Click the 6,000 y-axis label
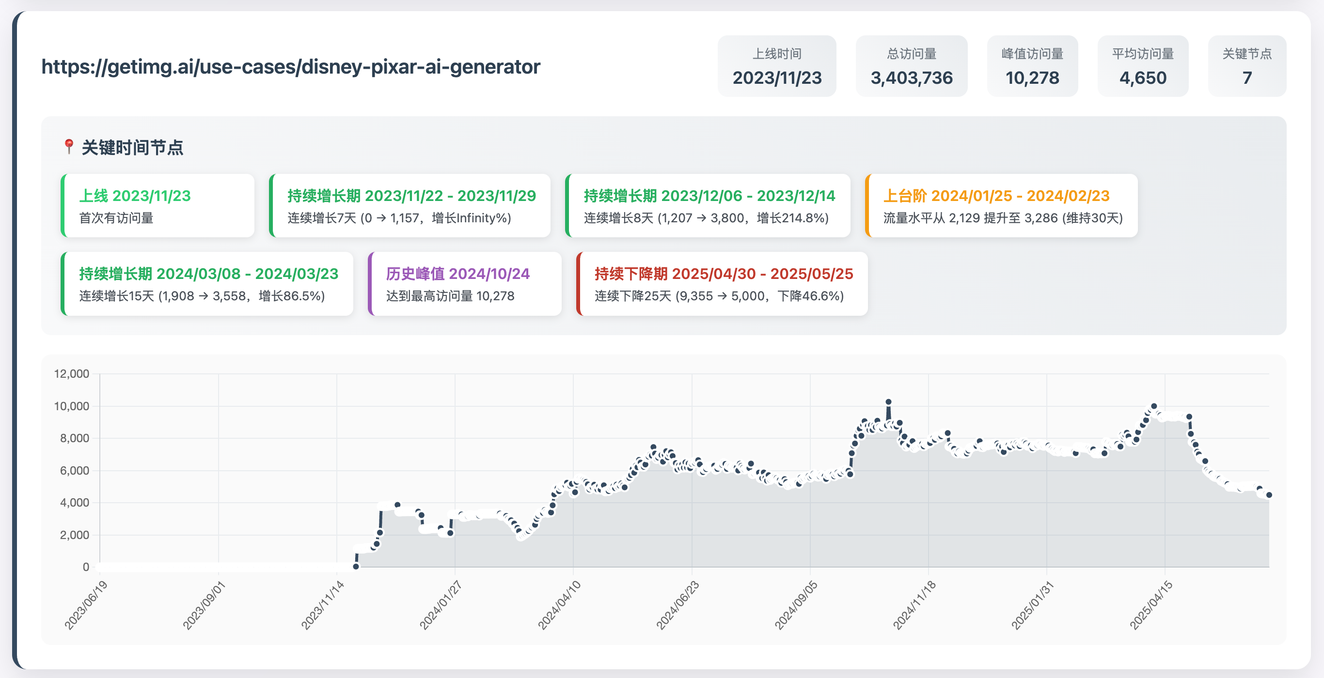 point(75,471)
